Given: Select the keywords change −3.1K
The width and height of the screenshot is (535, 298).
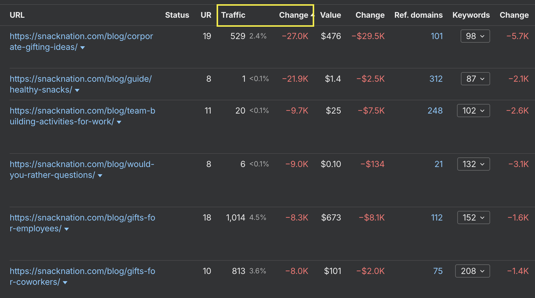Looking at the screenshot, I should coord(518,164).
